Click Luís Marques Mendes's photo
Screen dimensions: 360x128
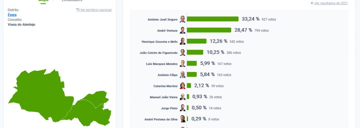click(x=183, y=64)
